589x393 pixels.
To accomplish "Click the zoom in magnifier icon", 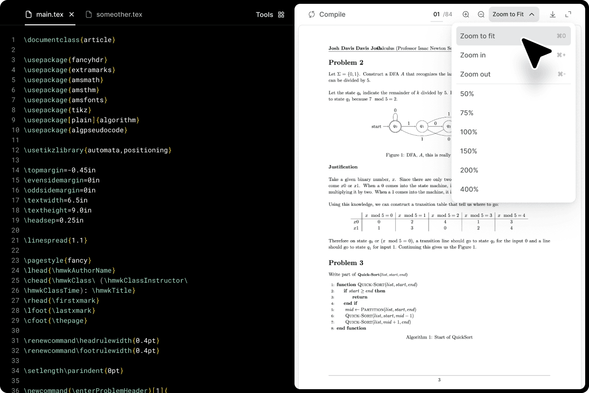I will (466, 14).
